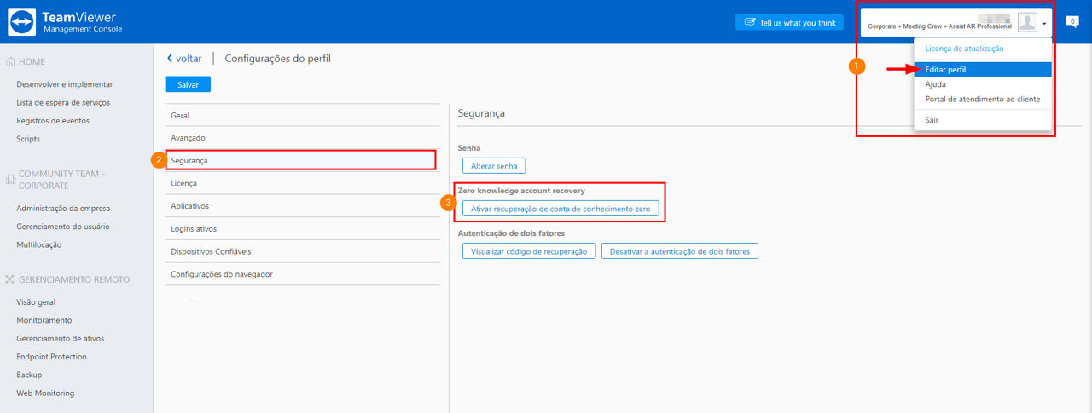
Task: Click 'GERENCIAMENTO REMOTO' heading
Action: click(x=74, y=279)
